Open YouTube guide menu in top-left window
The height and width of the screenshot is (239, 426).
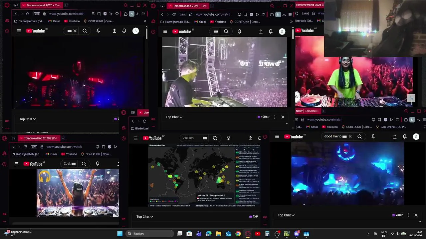19,31
